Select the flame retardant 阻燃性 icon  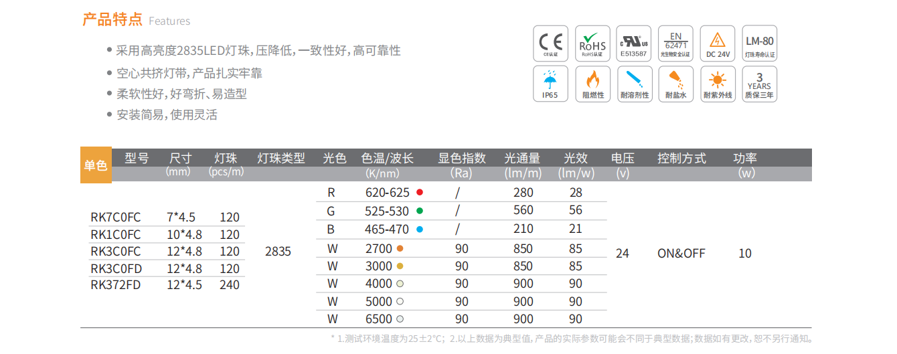tap(592, 84)
